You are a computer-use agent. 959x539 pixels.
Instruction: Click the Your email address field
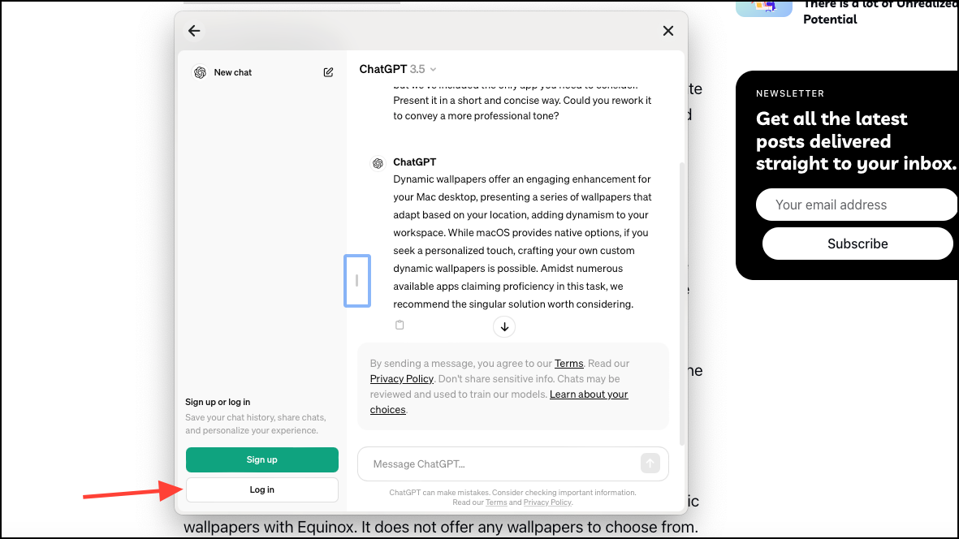tap(856, 205)
